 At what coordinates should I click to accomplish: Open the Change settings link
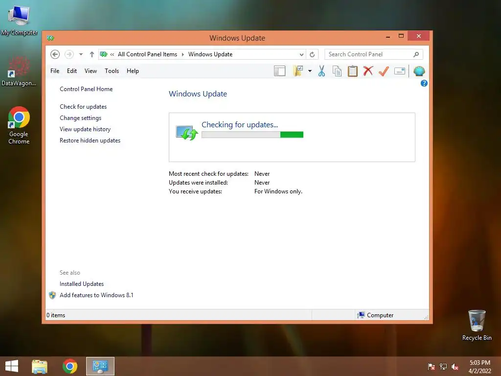(80, 118)
